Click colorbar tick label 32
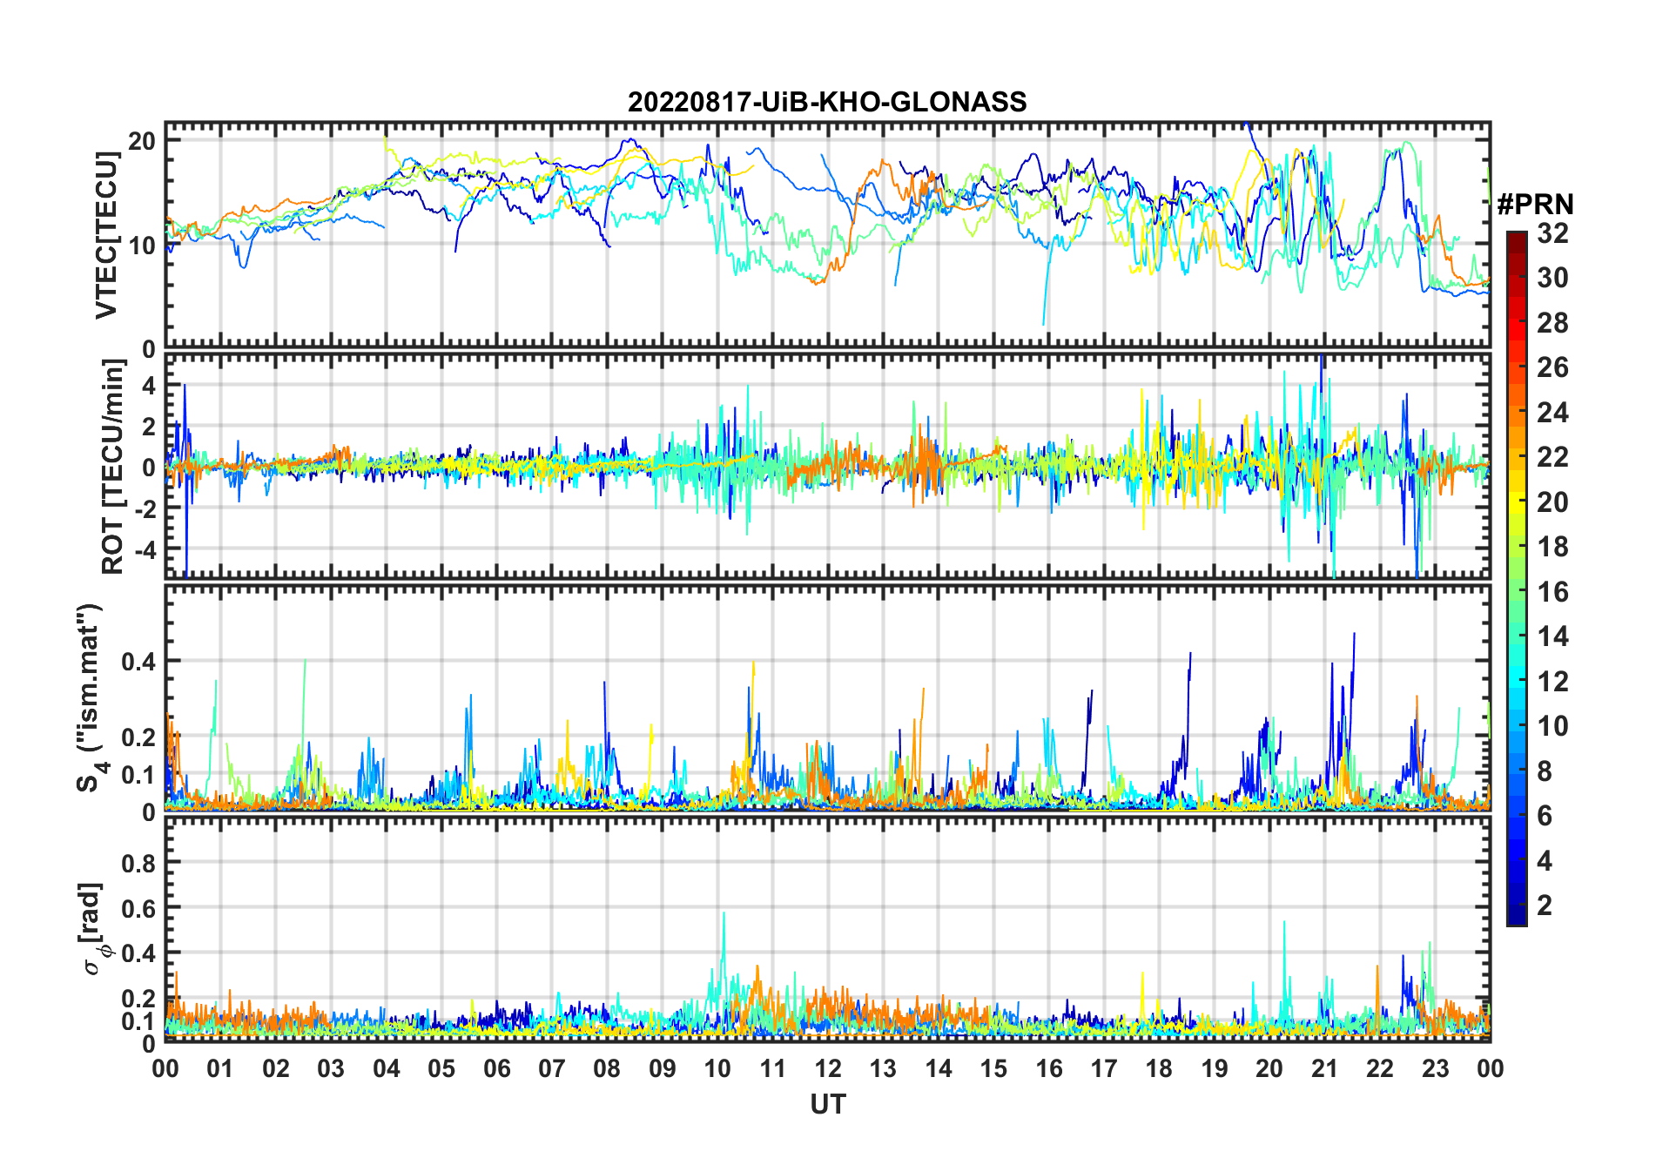This screenshot has width=1656, height=1158. pos(1553,233)
